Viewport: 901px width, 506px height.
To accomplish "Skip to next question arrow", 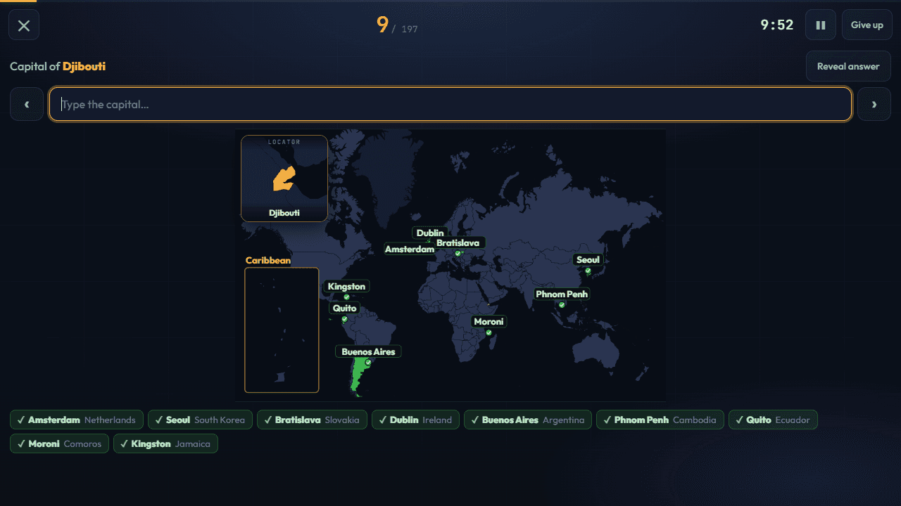I will [874, 105].
